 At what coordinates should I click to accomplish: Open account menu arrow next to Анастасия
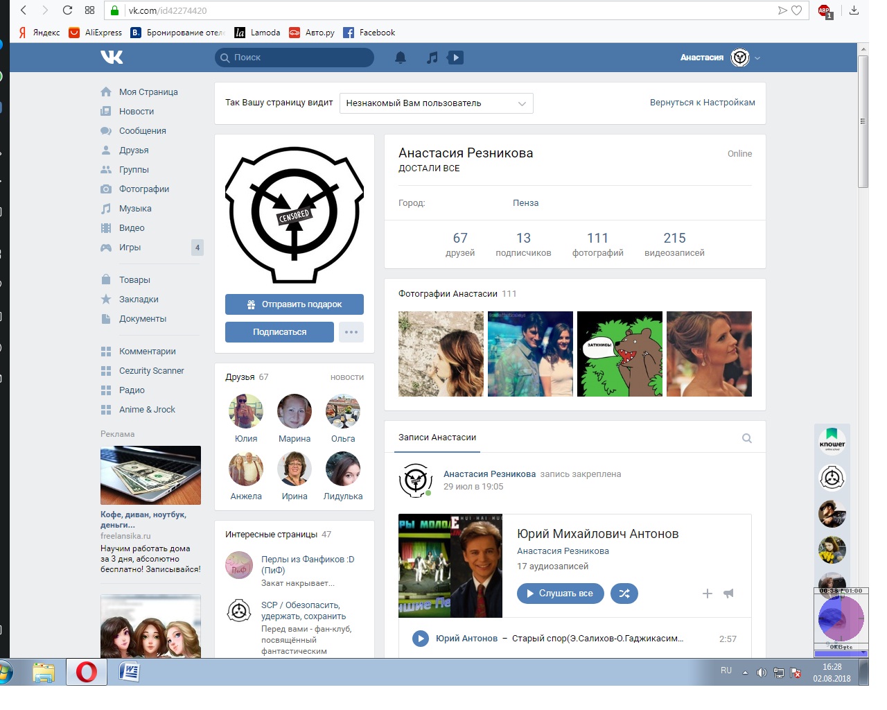point(757,58)
